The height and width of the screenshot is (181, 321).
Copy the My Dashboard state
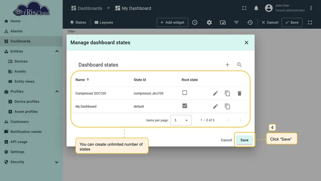227,107
